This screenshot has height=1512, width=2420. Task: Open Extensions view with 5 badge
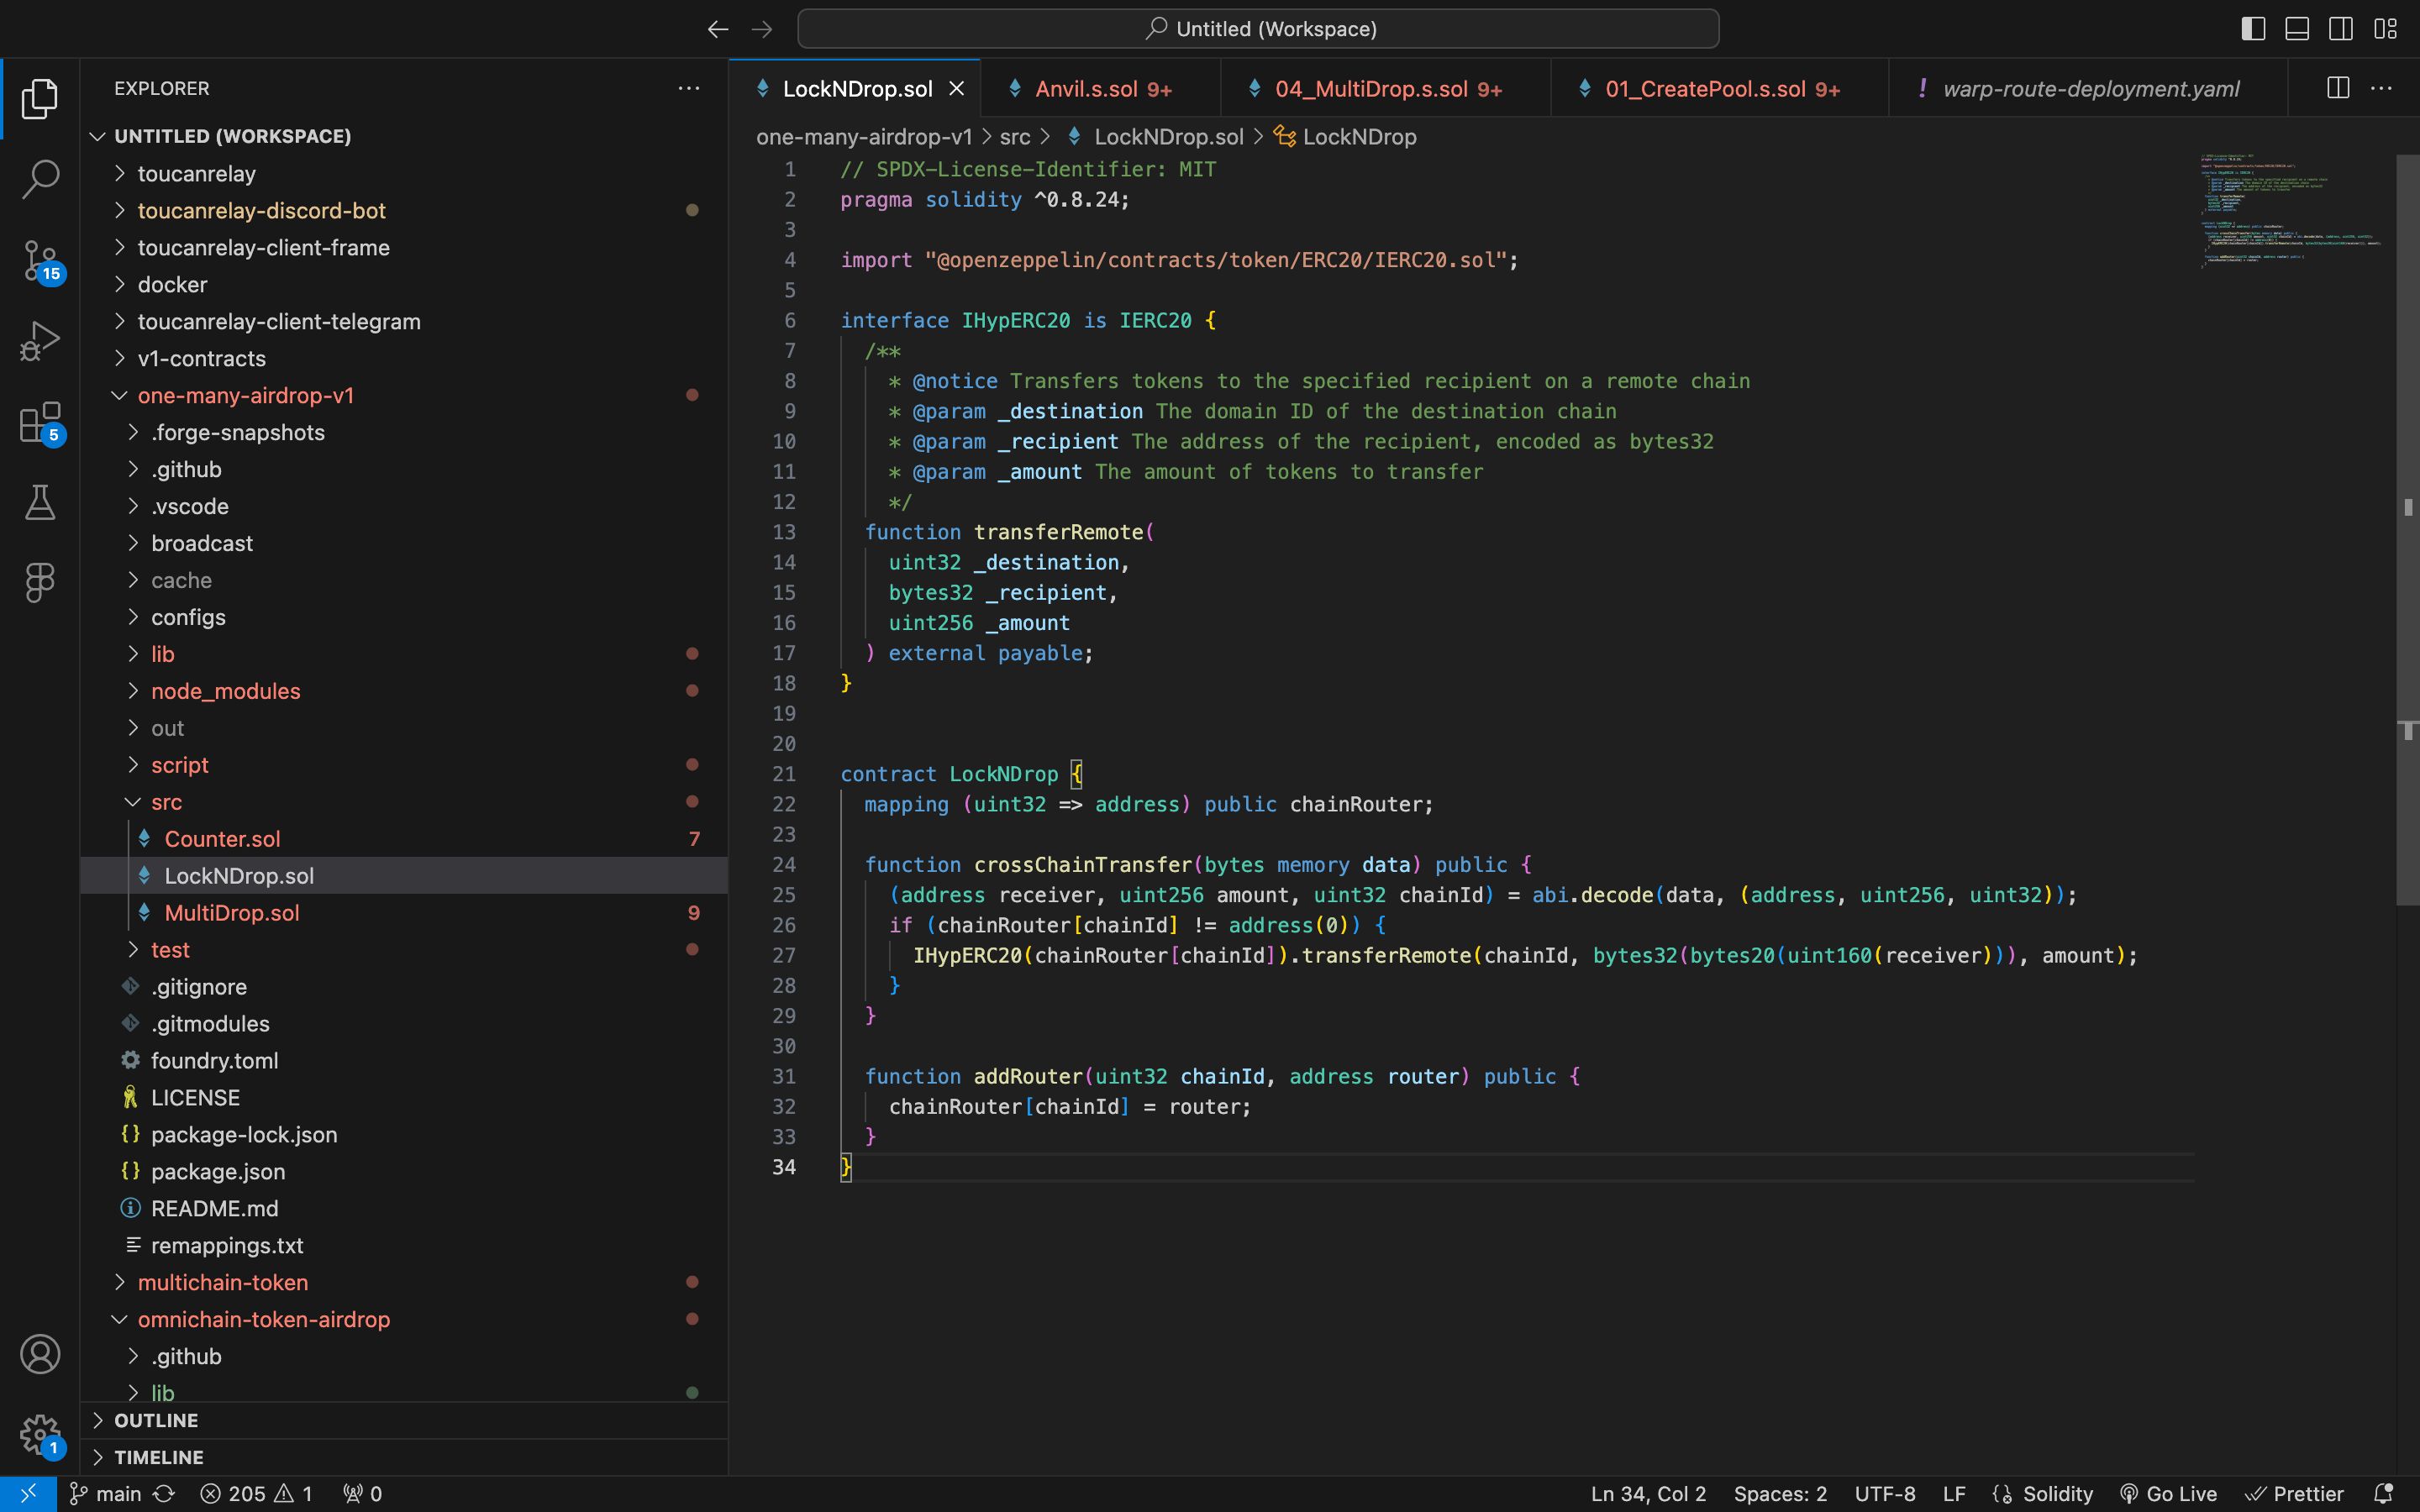point(40,421)
